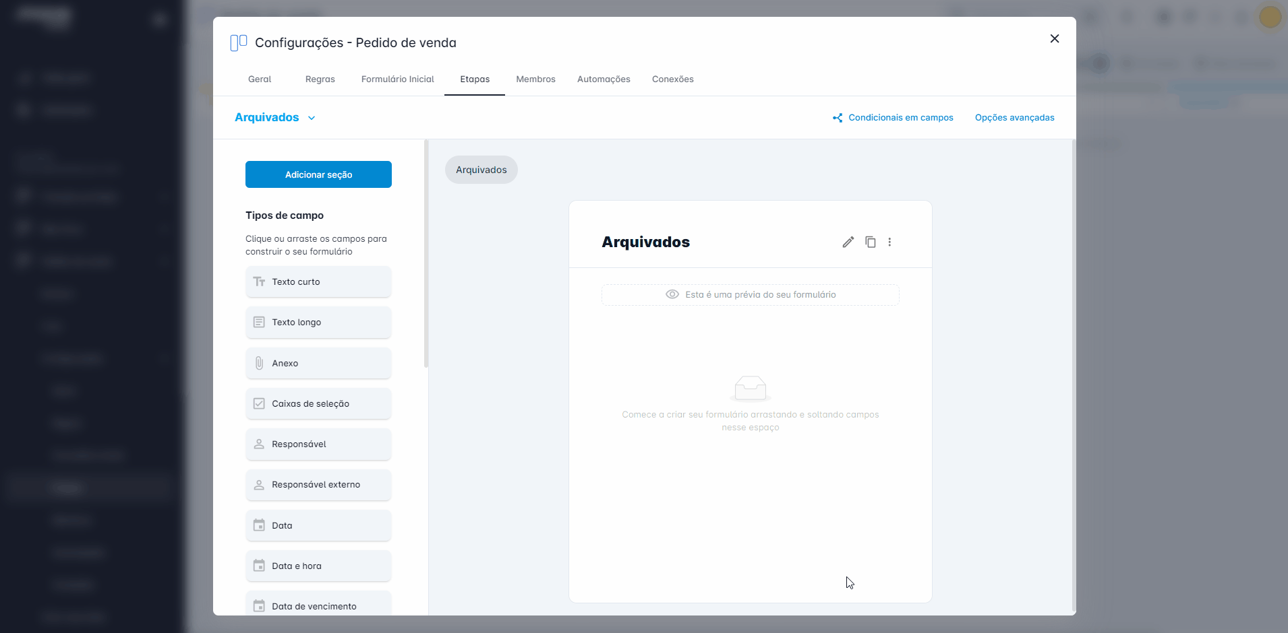Click the Data calendar icon
This screenshot has width=1288, height=633.
click(259, 525)
